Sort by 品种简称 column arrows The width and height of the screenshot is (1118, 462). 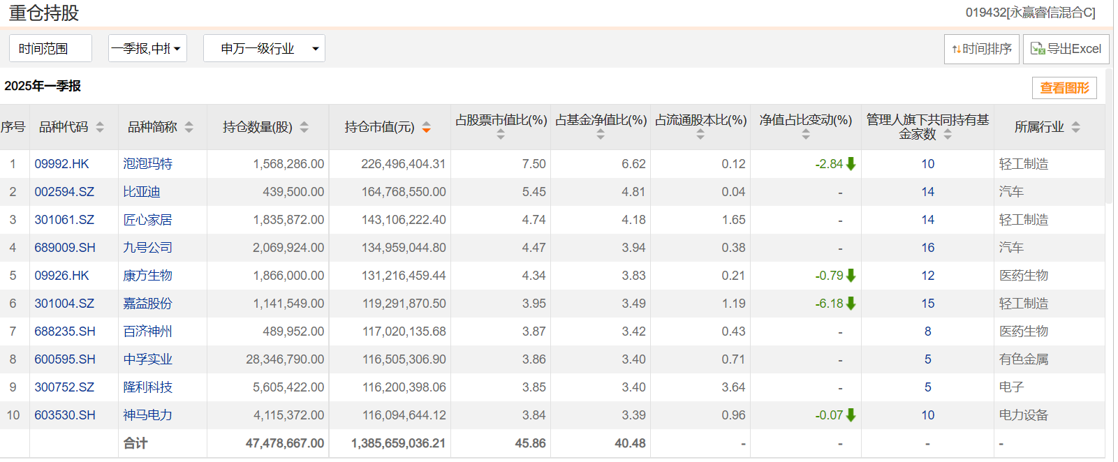[x=189, y=127]
